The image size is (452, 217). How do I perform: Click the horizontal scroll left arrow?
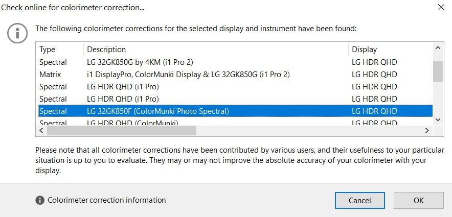pos(41,130)
